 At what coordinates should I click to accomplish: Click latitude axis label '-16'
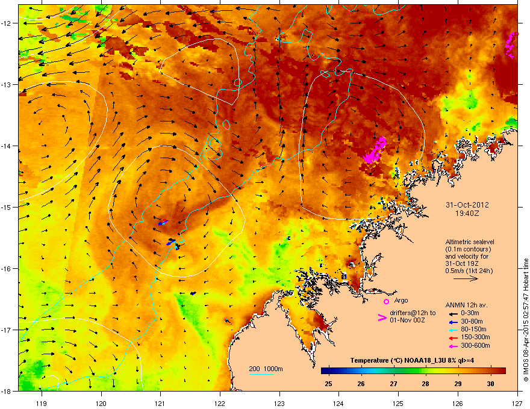(x=6, y=269)
